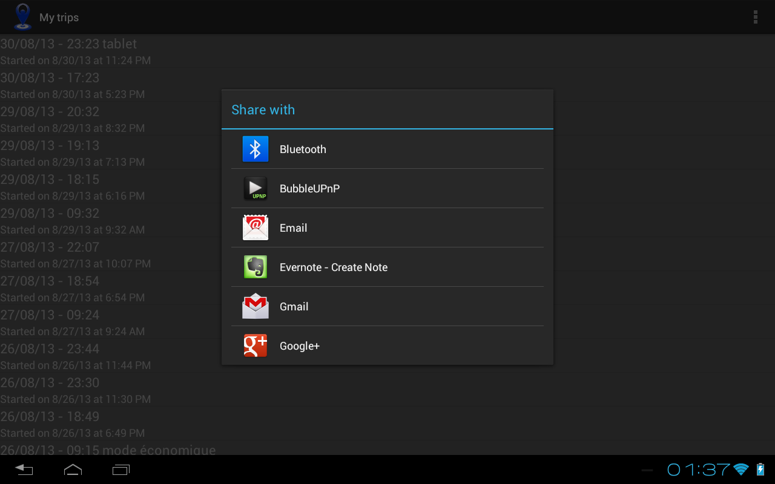Open trip 29/08/13 - 18:15
The height and width of the screenshot is (484, 775).
387,186
